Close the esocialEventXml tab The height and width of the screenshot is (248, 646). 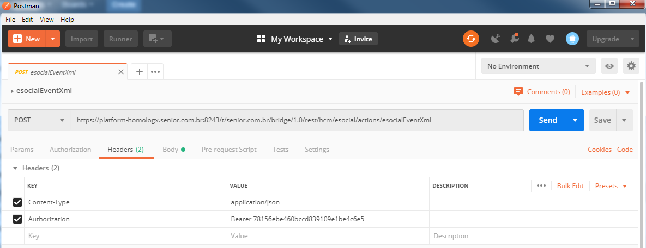120,72
